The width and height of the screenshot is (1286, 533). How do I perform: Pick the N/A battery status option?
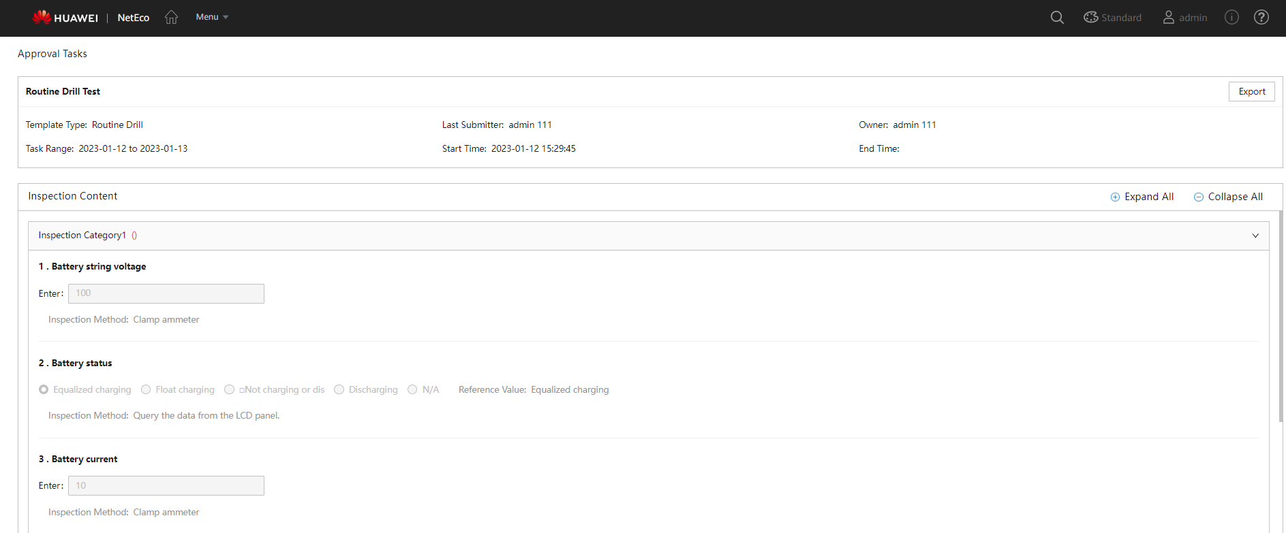(412, 389)
